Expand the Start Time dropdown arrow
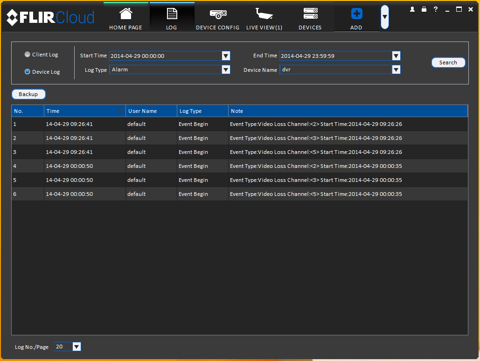Image resolution: width=480 pixels, height=361 pixels. [x=226, y=56]
